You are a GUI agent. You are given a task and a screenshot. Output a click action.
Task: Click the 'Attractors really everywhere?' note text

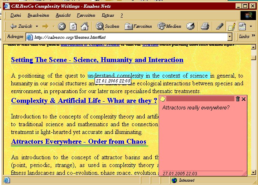(x=196, y=108)
